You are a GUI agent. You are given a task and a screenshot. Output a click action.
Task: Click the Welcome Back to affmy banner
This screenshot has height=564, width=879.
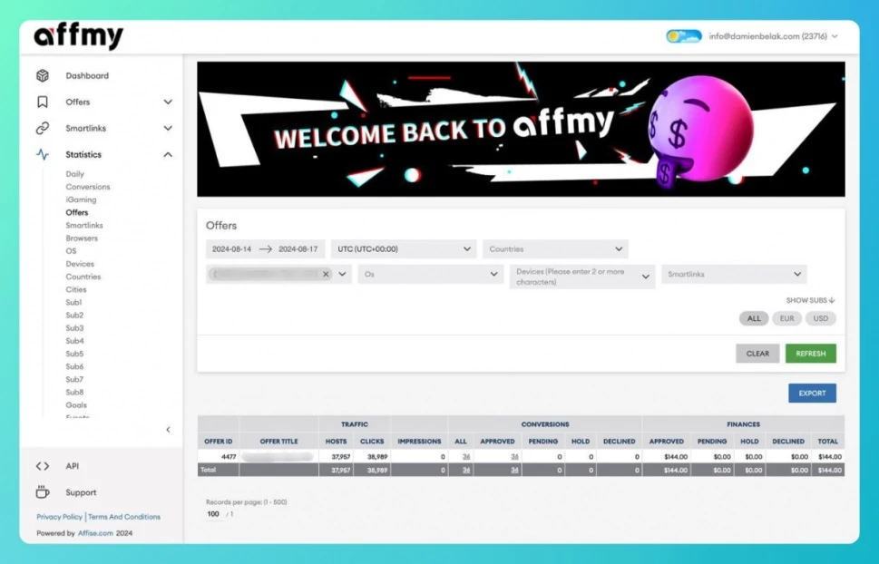click(x=521, y=129)
